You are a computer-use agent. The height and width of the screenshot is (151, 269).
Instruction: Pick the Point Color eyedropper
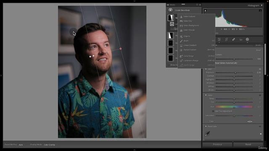(x=207, y=134)
